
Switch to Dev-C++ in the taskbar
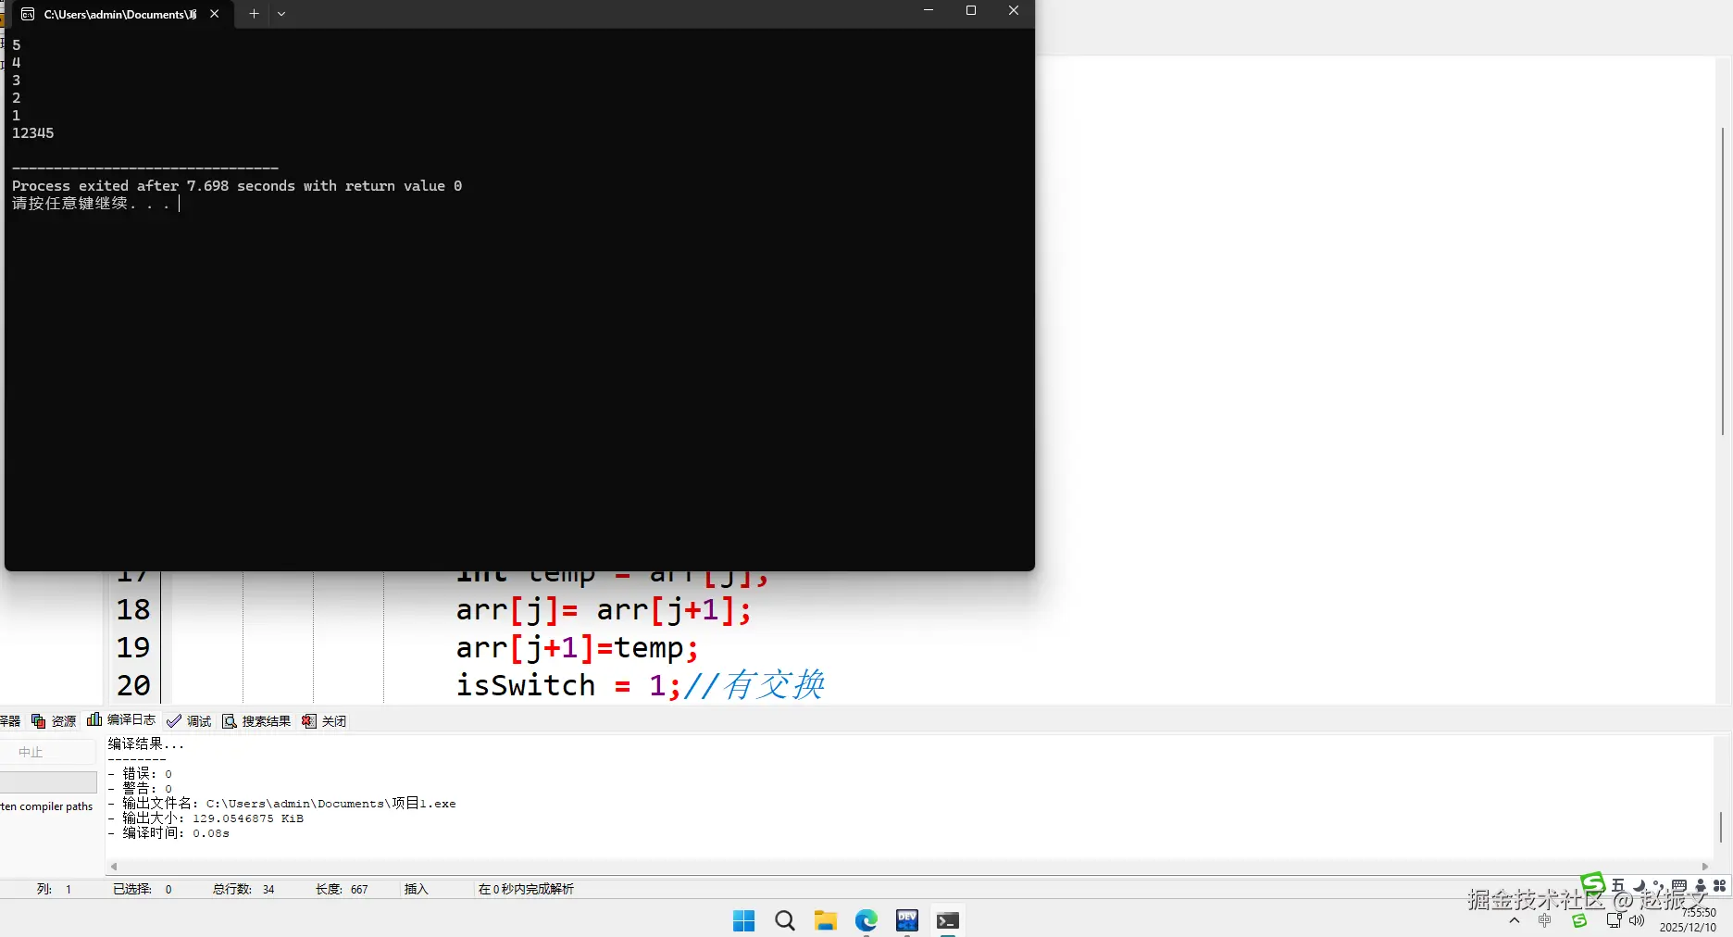coord(907,920)
